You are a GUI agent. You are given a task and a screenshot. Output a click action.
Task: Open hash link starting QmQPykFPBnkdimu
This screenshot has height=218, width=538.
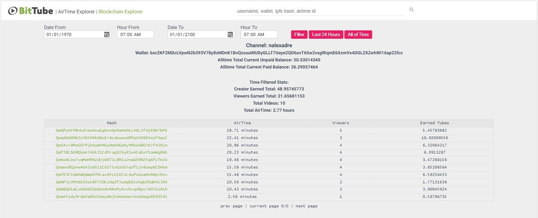[x=111, y=130]
